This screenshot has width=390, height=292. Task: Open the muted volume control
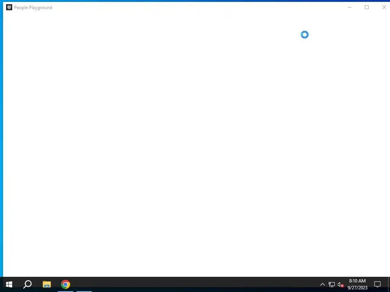[340, 284]
